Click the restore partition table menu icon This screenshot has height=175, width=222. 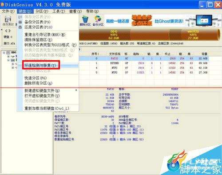point(20,27)
